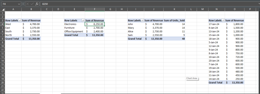Click the Select All corner triangle
Viewport: 260px width, 94px height.
click(x=3, y=10)
